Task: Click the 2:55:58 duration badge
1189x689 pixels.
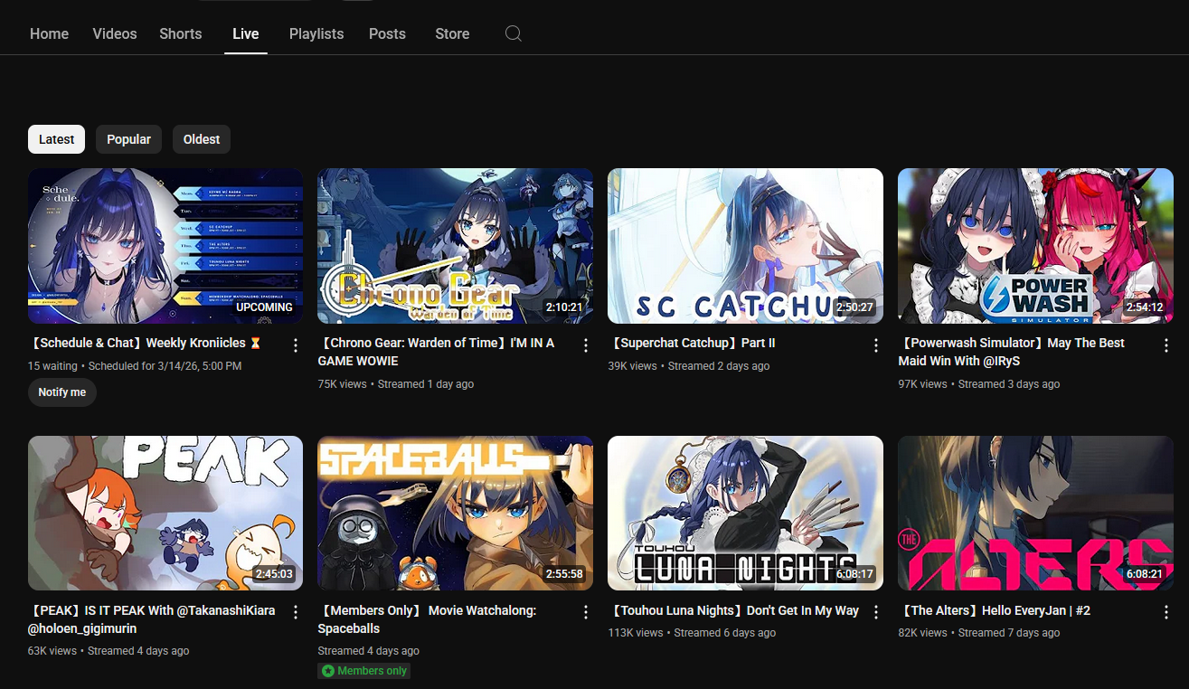Action: coord(564,574)
